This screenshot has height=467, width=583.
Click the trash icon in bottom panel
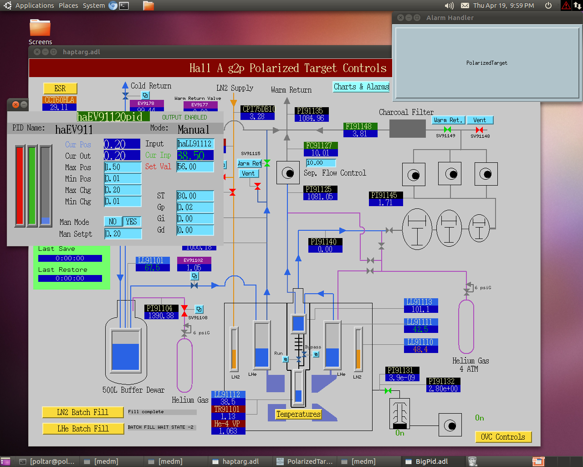click(x=472, y=462)
